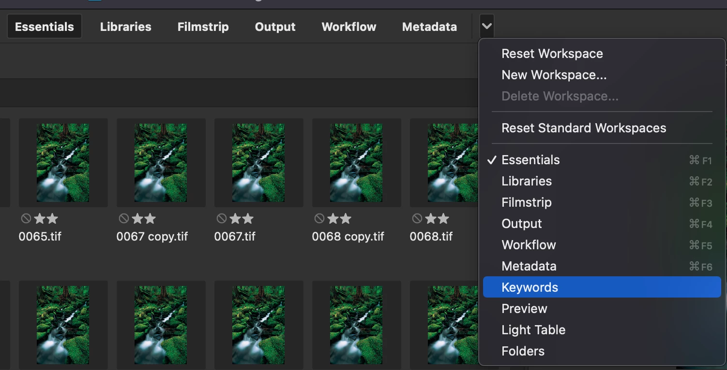Select the 0068 copy.tif thumbnail

click(356, 163)
